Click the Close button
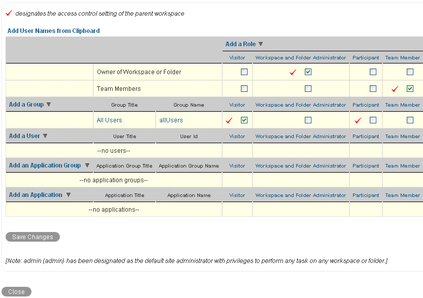The height and width of the screenshot is (298, 423). [16, 292]
